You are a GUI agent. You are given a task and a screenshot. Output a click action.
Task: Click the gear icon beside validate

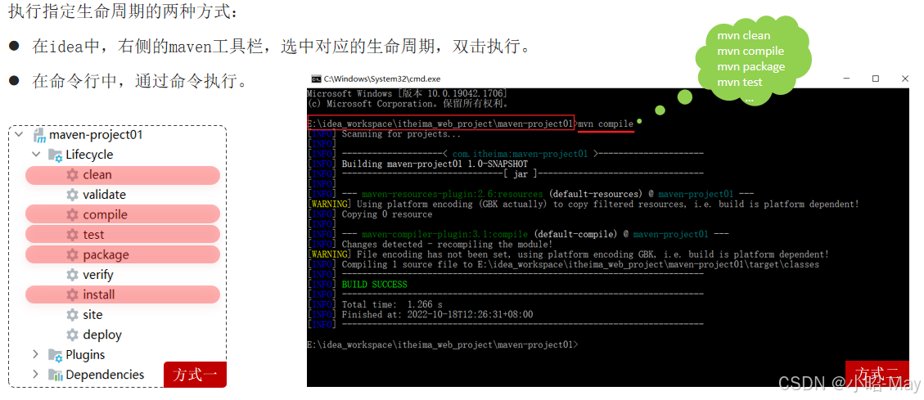(73, 195)
